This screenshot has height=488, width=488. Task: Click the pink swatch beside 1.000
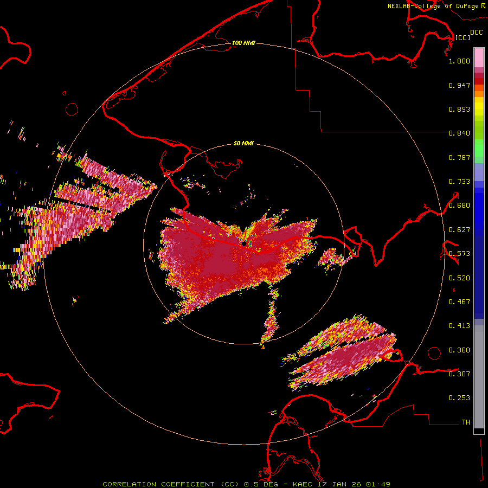click(x=479, y=58)
